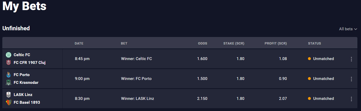Click the Unmatched status on LASK Linz row
This screenshot has height=111, width=361.
pos(323,99)
